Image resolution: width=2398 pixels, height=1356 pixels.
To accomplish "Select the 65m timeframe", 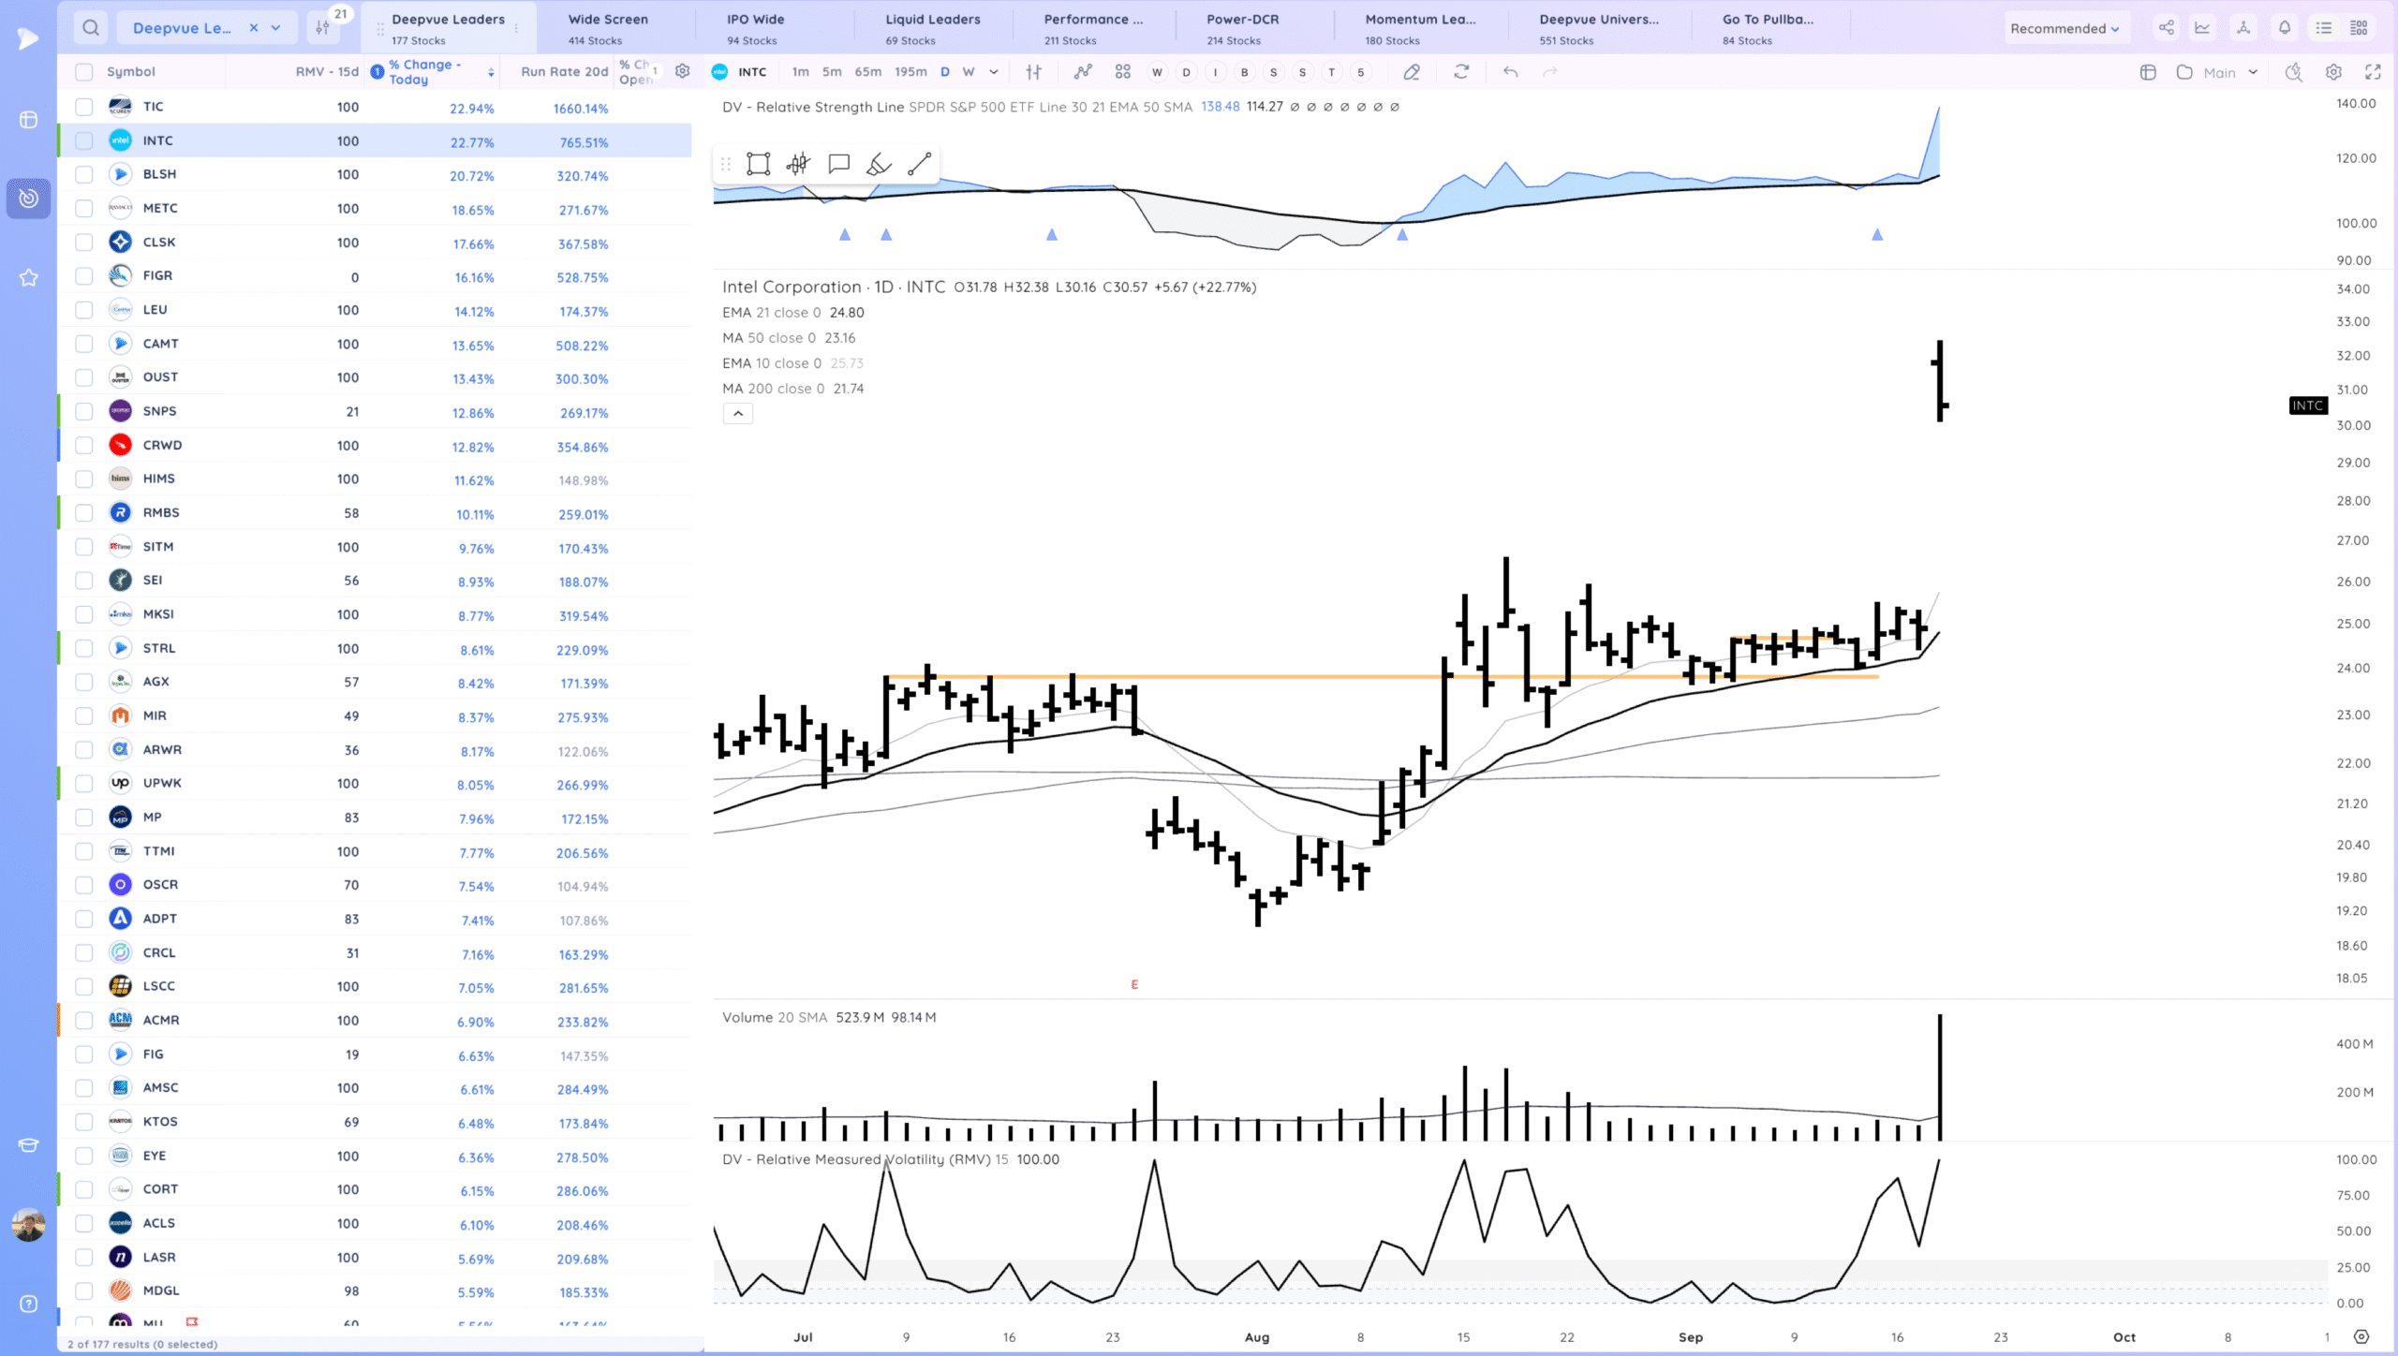I will [867, 72].
